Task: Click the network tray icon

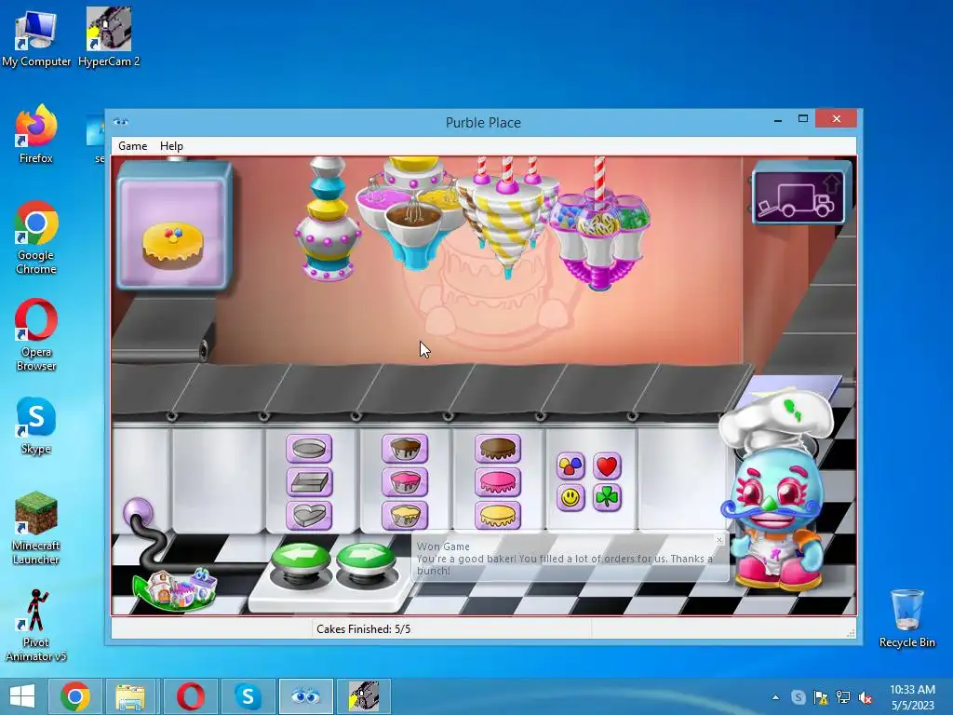Action: (x=843, y=697)
